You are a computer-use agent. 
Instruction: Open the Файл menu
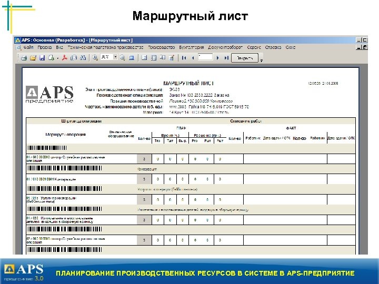point(28,47)
